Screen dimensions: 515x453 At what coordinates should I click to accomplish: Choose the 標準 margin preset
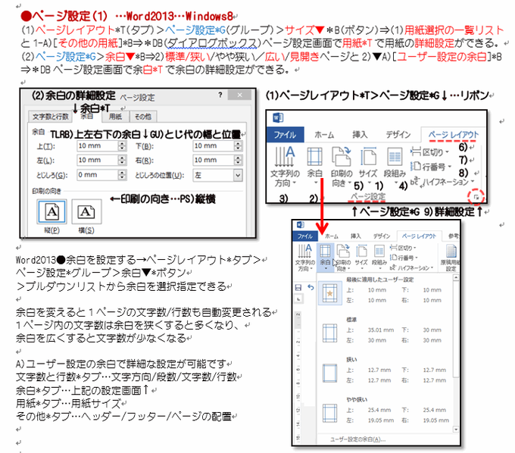point(385,331)
